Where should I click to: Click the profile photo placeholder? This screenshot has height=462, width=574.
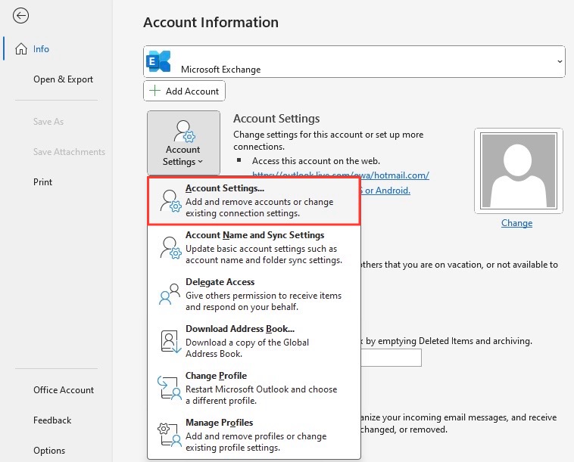click(x=519, y=171)
